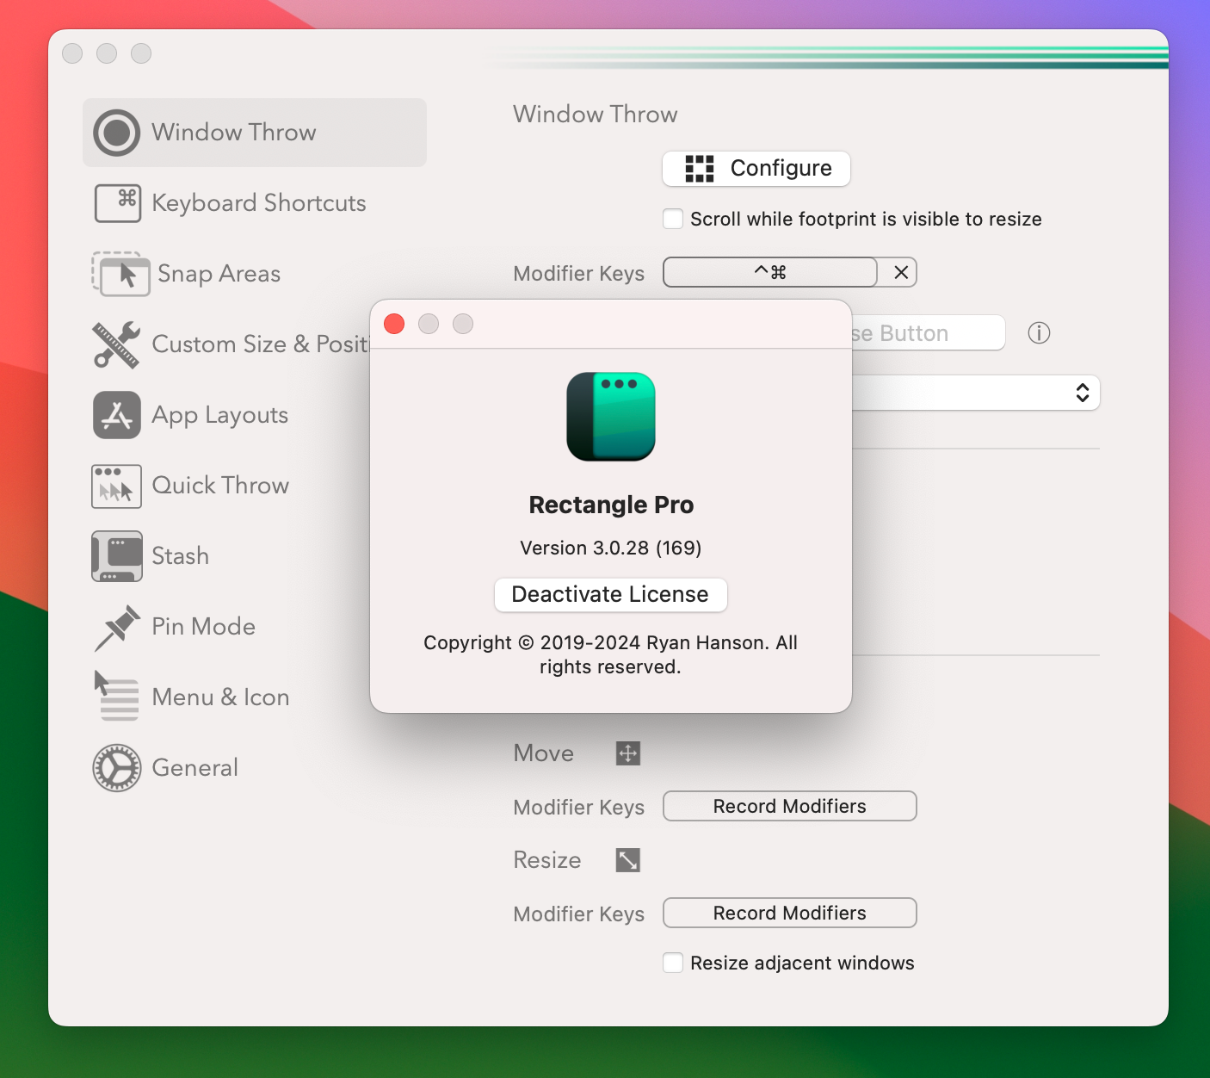Click the Move four-arrow icon

click(x=627, y=753)
